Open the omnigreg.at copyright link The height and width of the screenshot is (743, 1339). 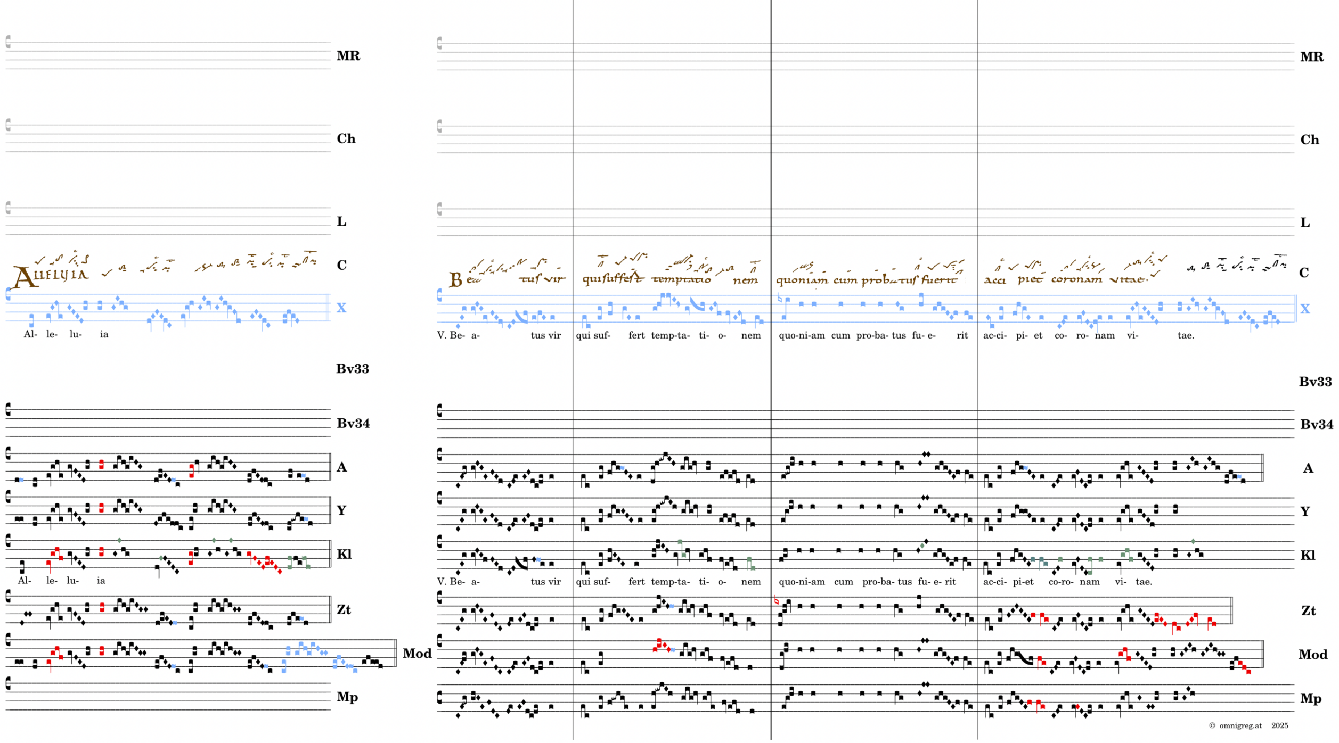(x=1240, y=726)
